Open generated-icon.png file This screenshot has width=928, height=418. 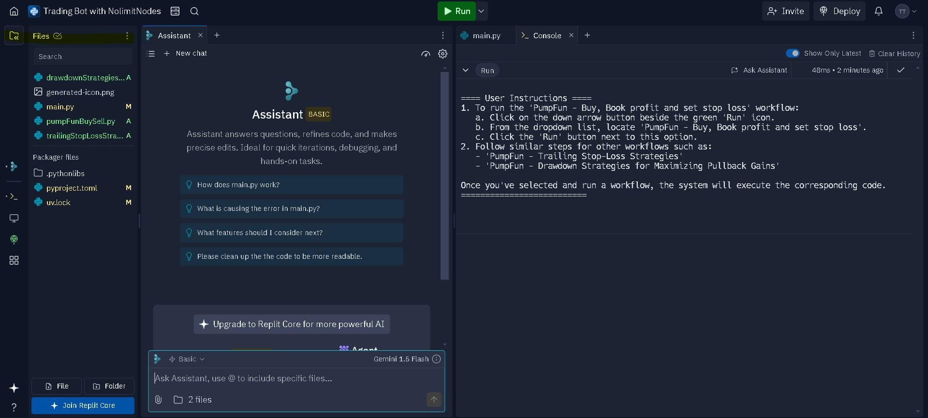tap(83, 92)
